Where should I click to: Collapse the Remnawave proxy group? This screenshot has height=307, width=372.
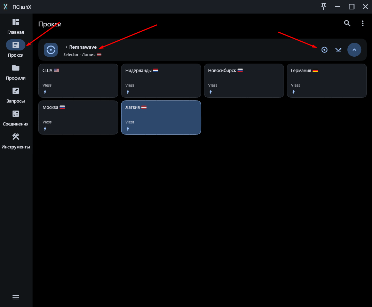point(354,50)
